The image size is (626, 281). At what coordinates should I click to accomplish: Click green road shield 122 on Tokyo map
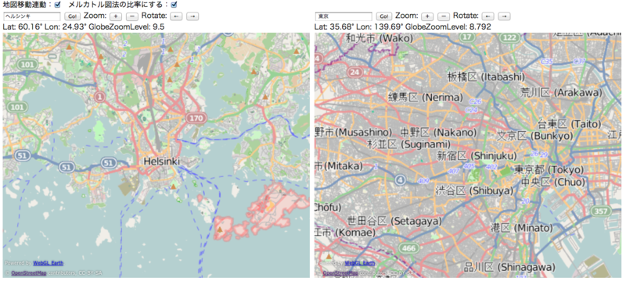point(509,37)
